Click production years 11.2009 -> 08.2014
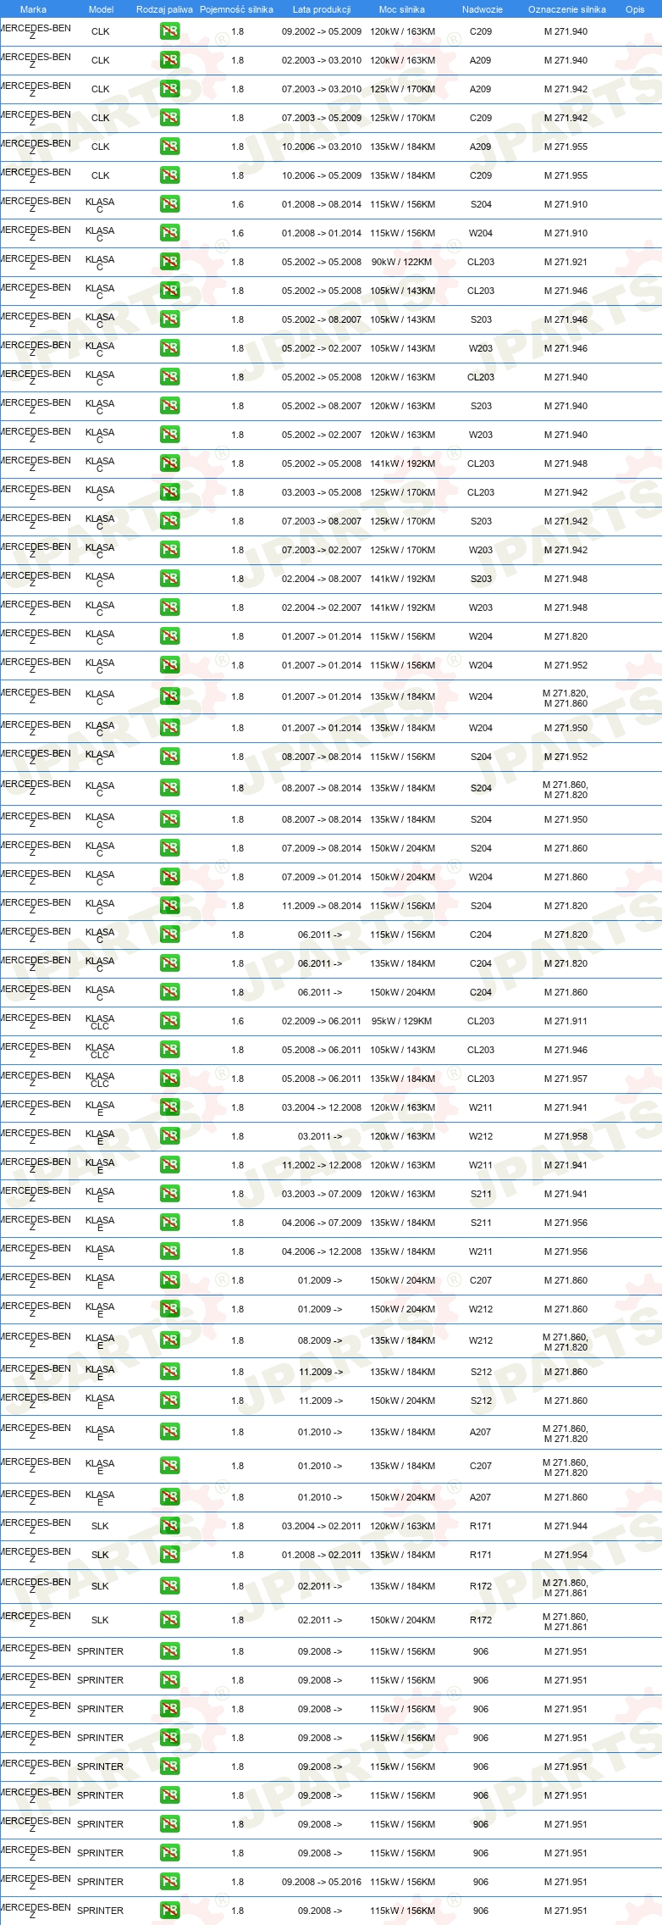This screenshot has width=662, height=1925. point(322,906)
